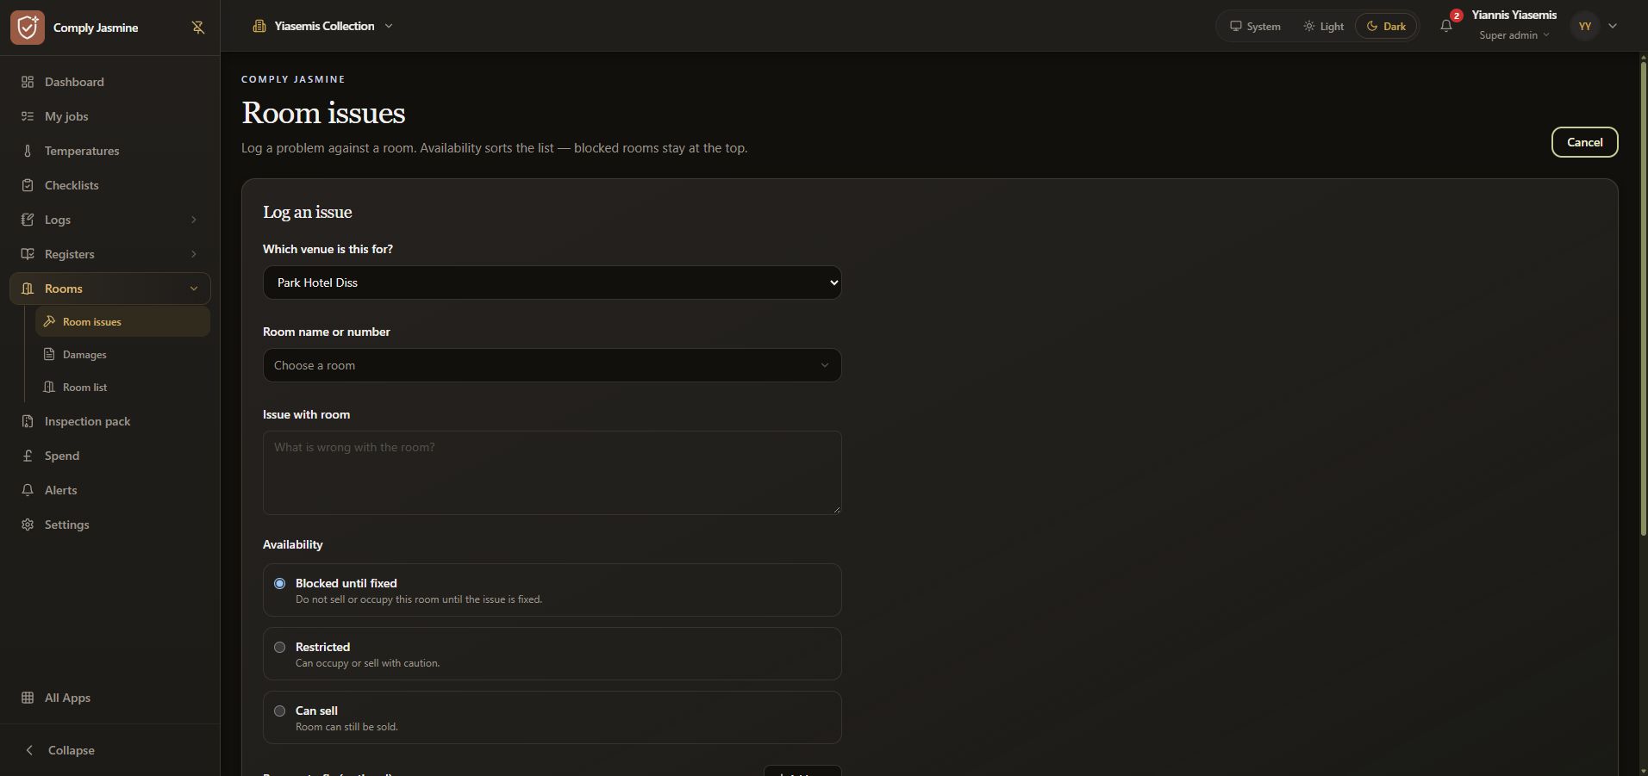1648x776 pixels.
Task: Click the Inspection pack icon
Action: [x=28, y=421]
